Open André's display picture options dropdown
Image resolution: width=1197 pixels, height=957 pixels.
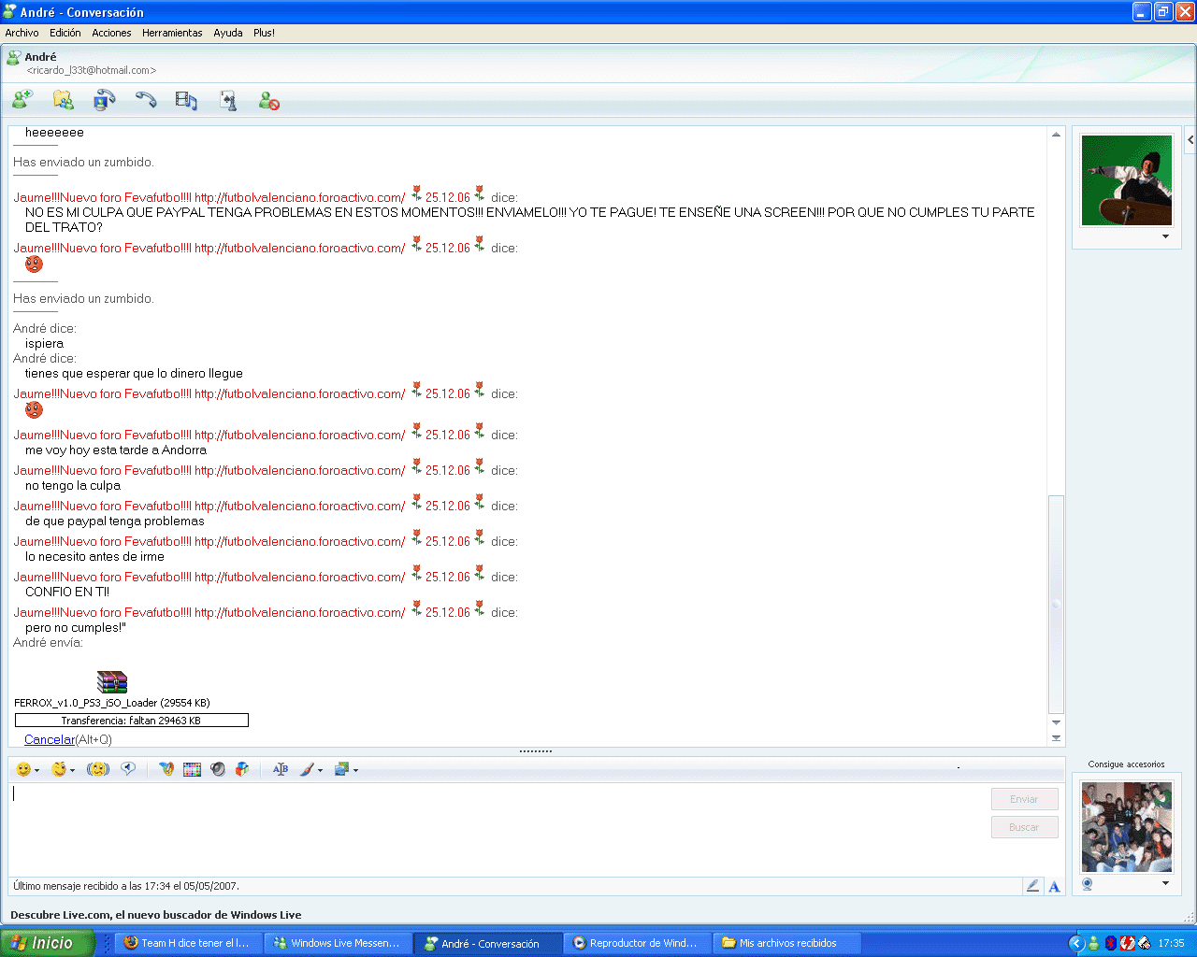(x=1165, y=236)
